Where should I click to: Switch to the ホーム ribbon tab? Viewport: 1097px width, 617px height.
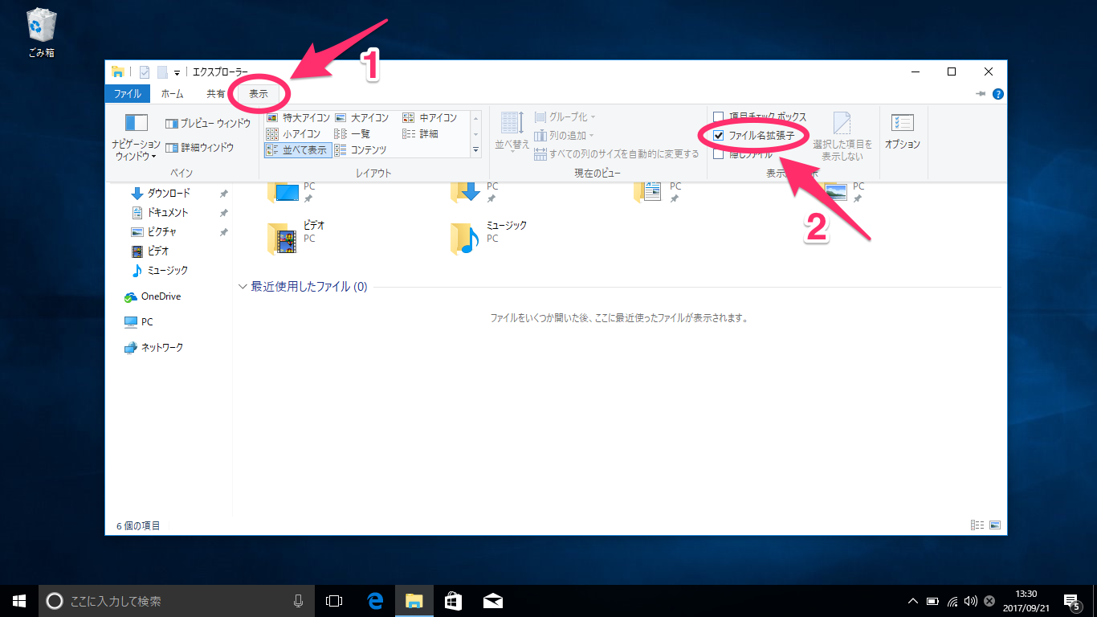pos(173,93)
